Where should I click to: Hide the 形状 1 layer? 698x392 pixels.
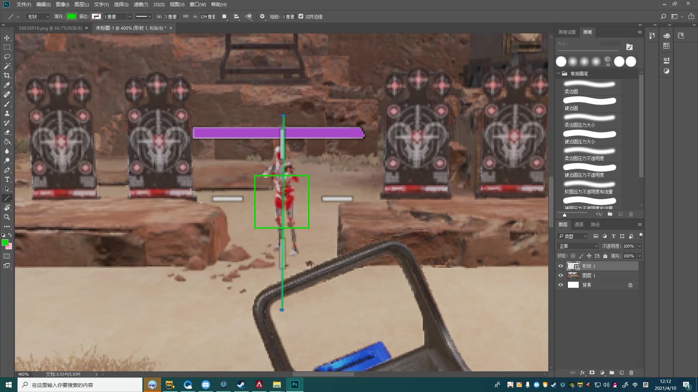pyautogui.click(x=561, y=266)
